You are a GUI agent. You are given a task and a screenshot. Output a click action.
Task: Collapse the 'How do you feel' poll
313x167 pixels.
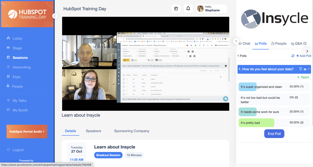coord(309,69)
